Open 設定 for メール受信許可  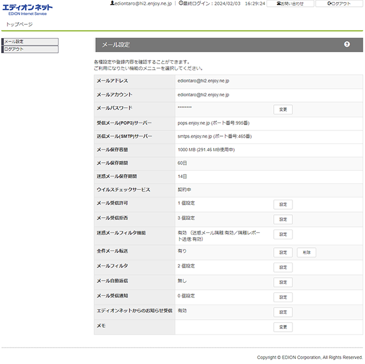(283, 205)
